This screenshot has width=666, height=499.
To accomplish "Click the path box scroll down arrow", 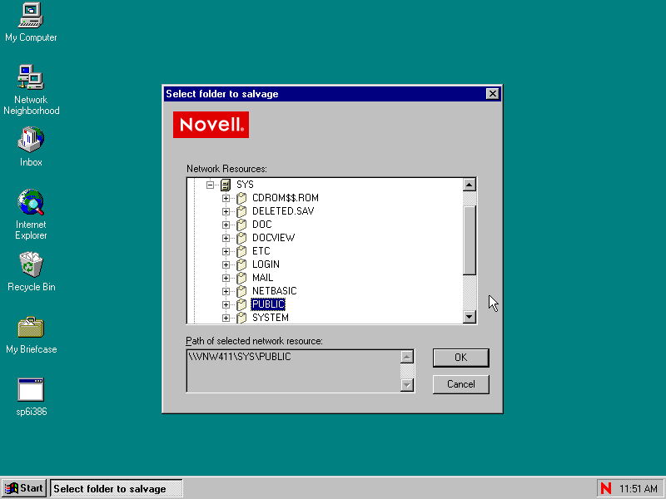I will pyautogui.click(x=407, y=385).
